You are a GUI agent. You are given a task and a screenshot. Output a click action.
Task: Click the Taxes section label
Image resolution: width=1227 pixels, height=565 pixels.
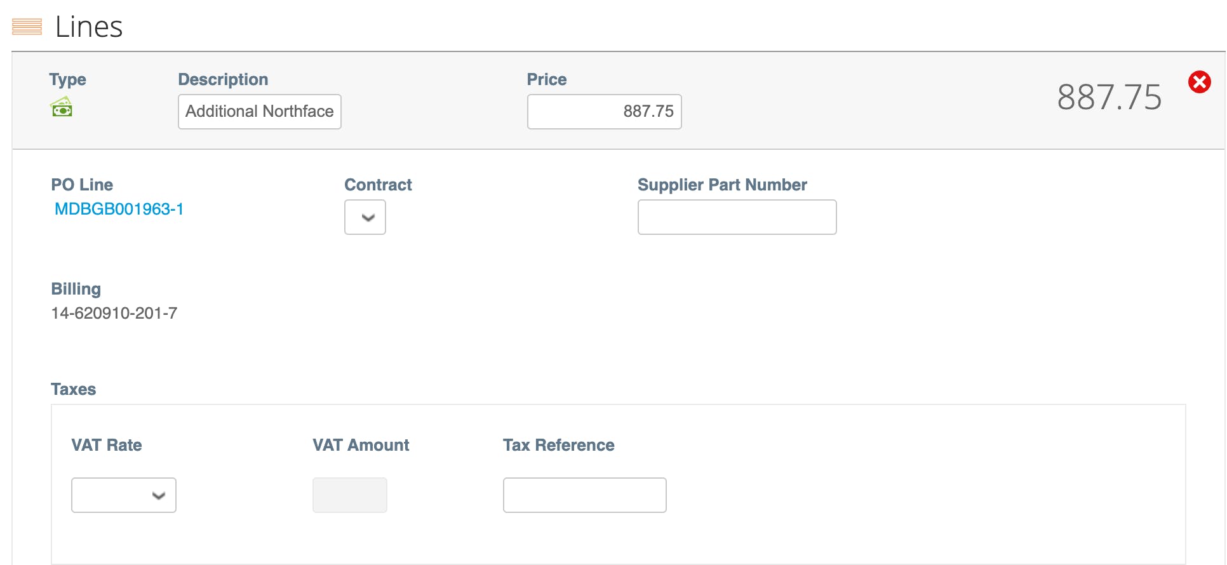click(73, 389)
